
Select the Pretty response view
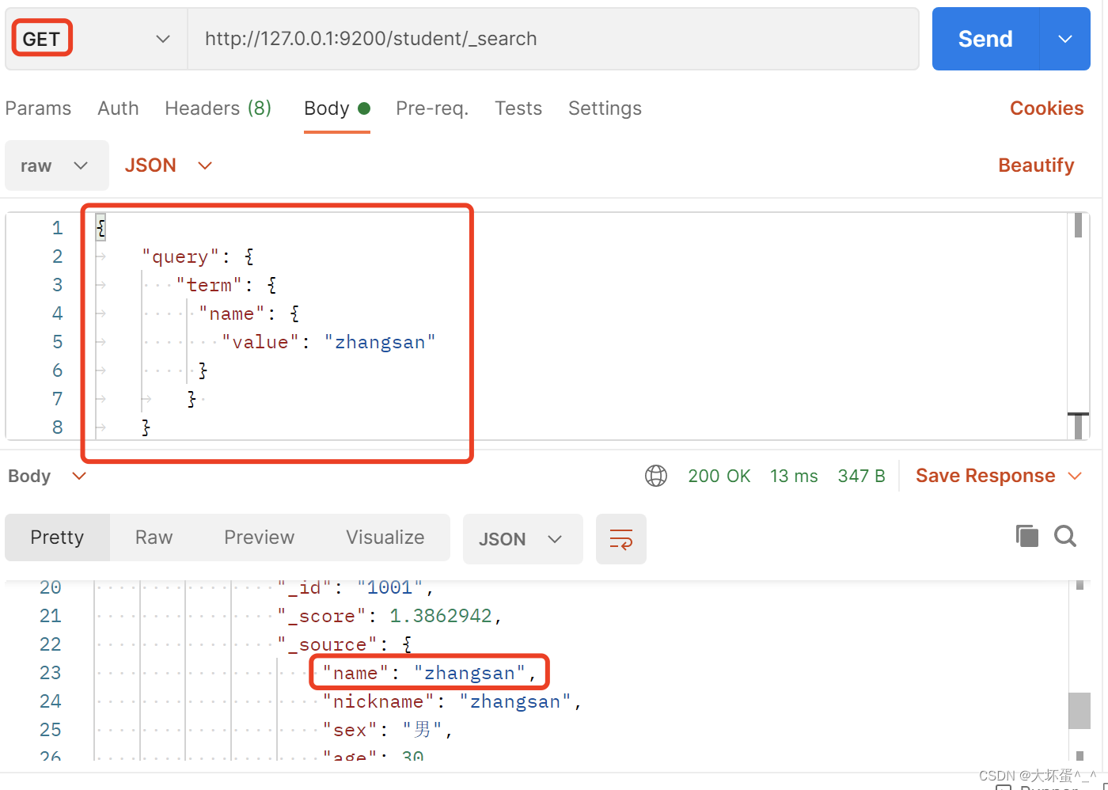[x=57, y=537]
